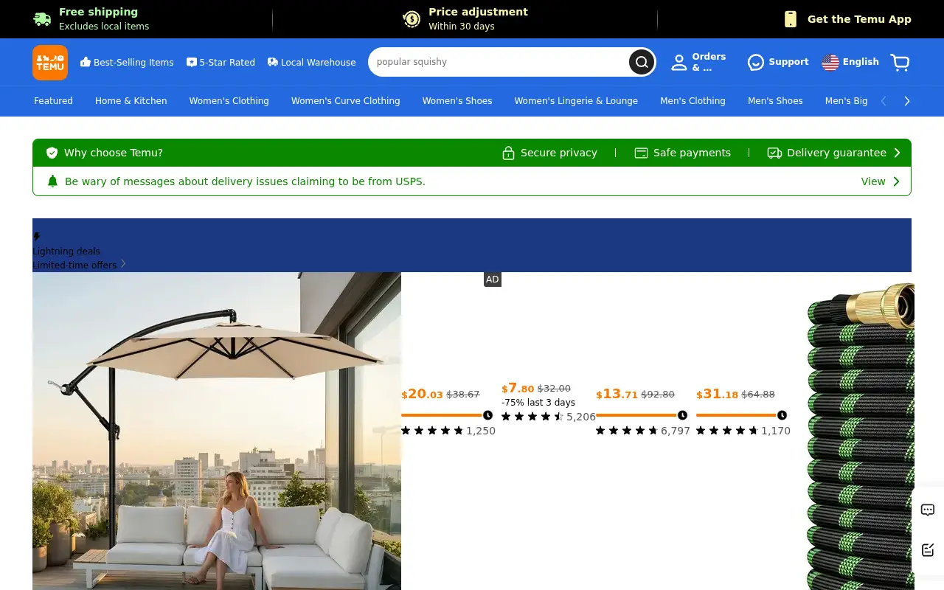944x590 pixels.
Task: Click the Price adjustment dollar coin icon
Action: 412,19
